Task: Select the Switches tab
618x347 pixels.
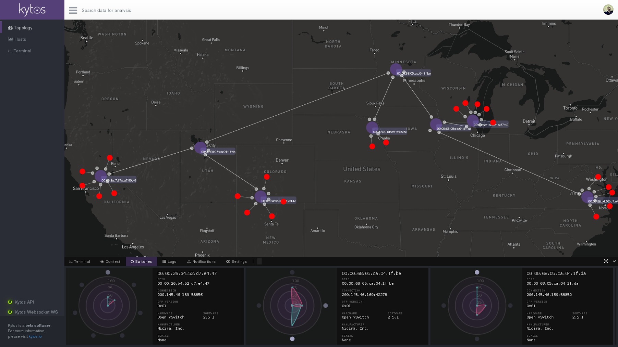Action: [x=141, y=261]
